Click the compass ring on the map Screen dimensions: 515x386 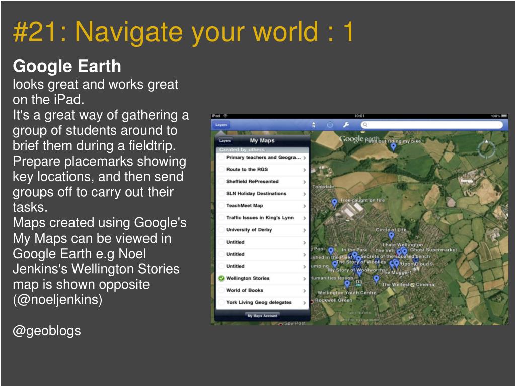pyautogui.click(x=486, y=149)
